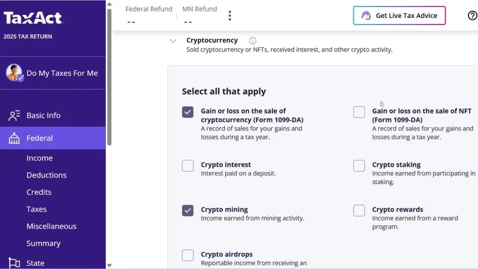Open the Summary sidebar link
478x269 pixels.
(x=43, y=243)
